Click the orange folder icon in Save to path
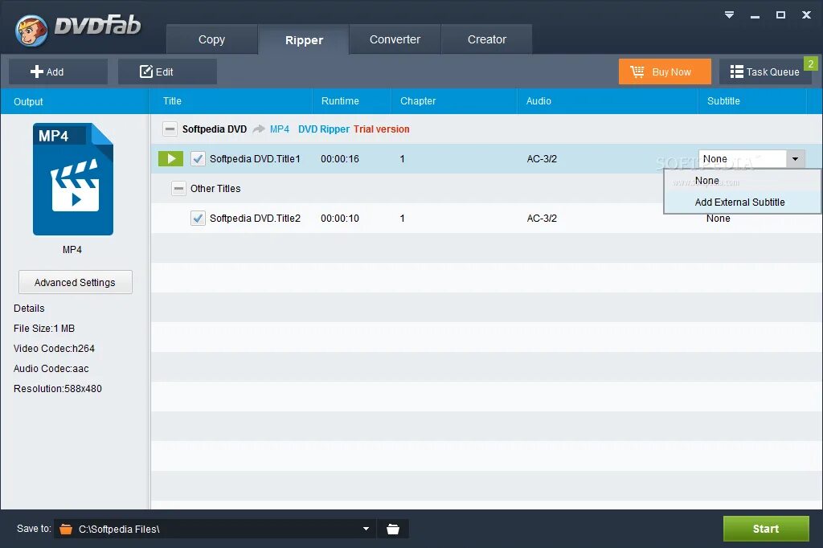 pyautogui.click(x=66, y=529)
